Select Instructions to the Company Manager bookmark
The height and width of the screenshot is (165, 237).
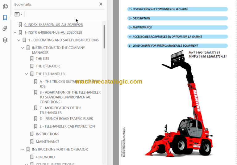[x=58, y=50]
